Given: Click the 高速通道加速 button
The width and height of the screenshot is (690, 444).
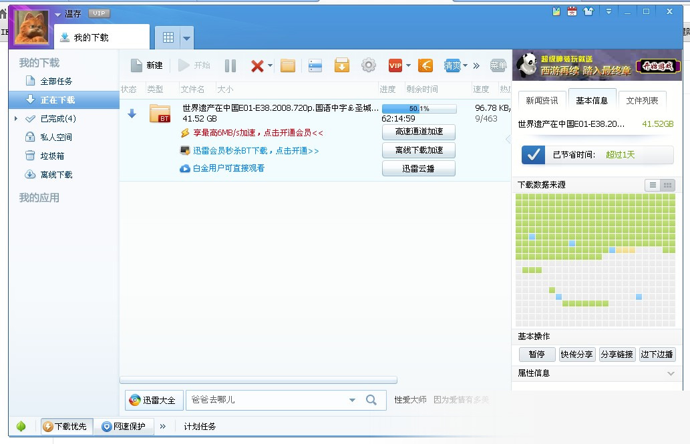Looking at the screenshot, I should [x=419, y=132].
